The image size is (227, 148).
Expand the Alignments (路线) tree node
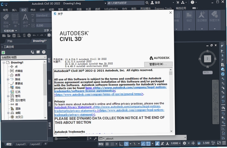[x=8, y=79]
